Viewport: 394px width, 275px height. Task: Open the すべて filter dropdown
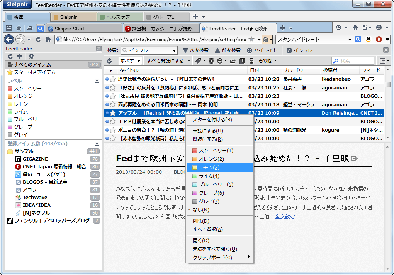130,61
